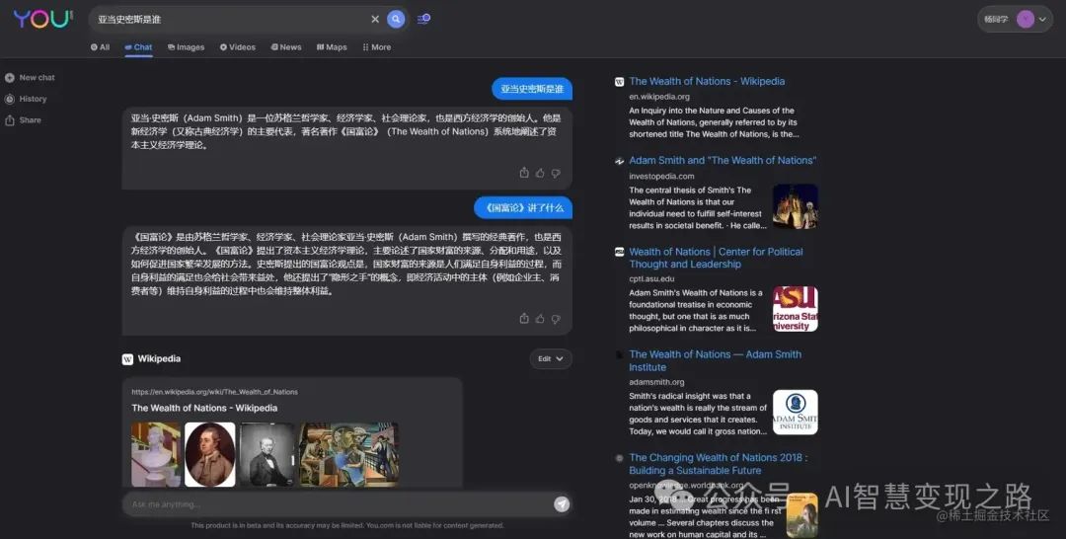This screenshot has width=1066, height=539.
Task: Click the YOU logo in header
Action: click(x=42, y=19)
